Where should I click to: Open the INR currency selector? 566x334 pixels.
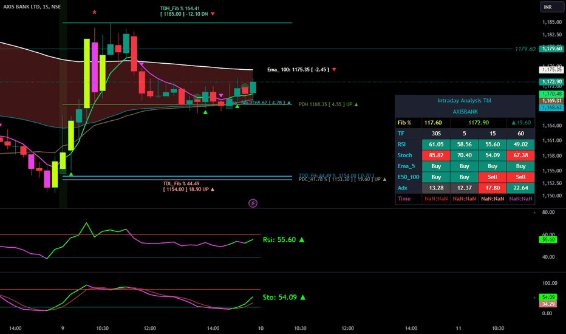coord(551,7)
